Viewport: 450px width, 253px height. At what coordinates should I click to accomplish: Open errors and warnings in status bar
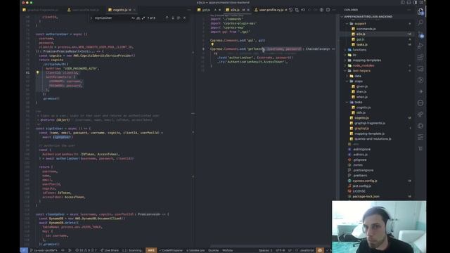[86, 250]
